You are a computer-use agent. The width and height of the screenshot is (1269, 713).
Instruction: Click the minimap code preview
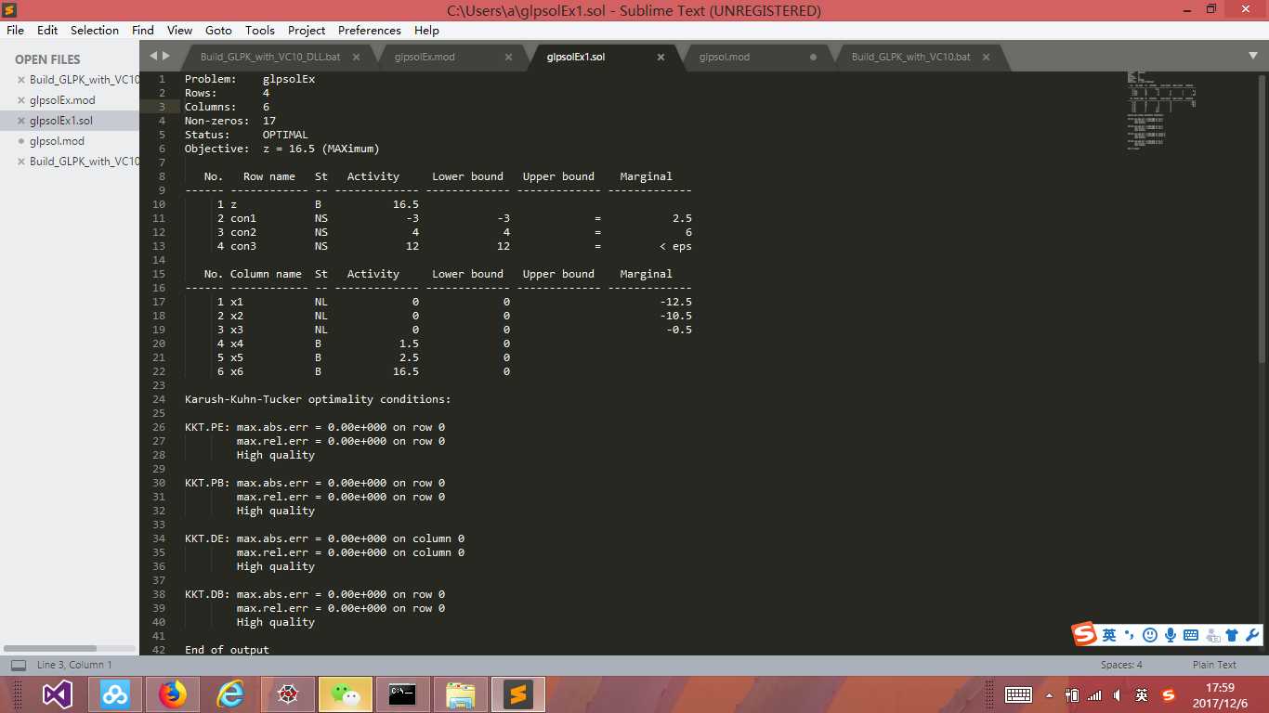coord(1161,110)
